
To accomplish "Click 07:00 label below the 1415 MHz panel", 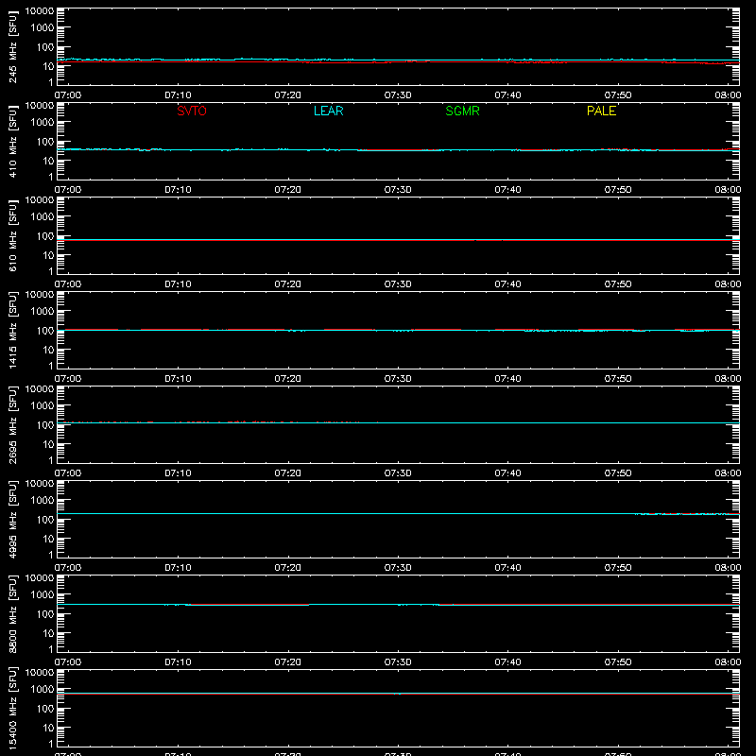I will point(68,379).
